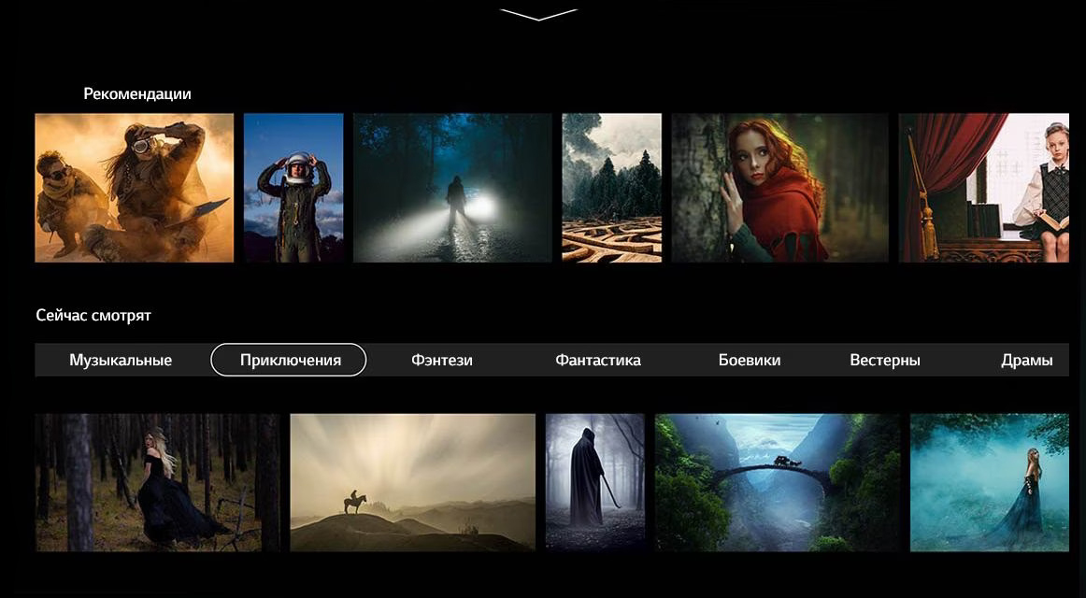Viewport: 1086px width, 598px height.
Task: Collapse the panel using the top chevron arrow
Action: [539, 15]
